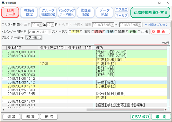This screenshot has height=122, width=172.
Task: Toggle the 打無 status checkbox
Action: pos(70,32)
